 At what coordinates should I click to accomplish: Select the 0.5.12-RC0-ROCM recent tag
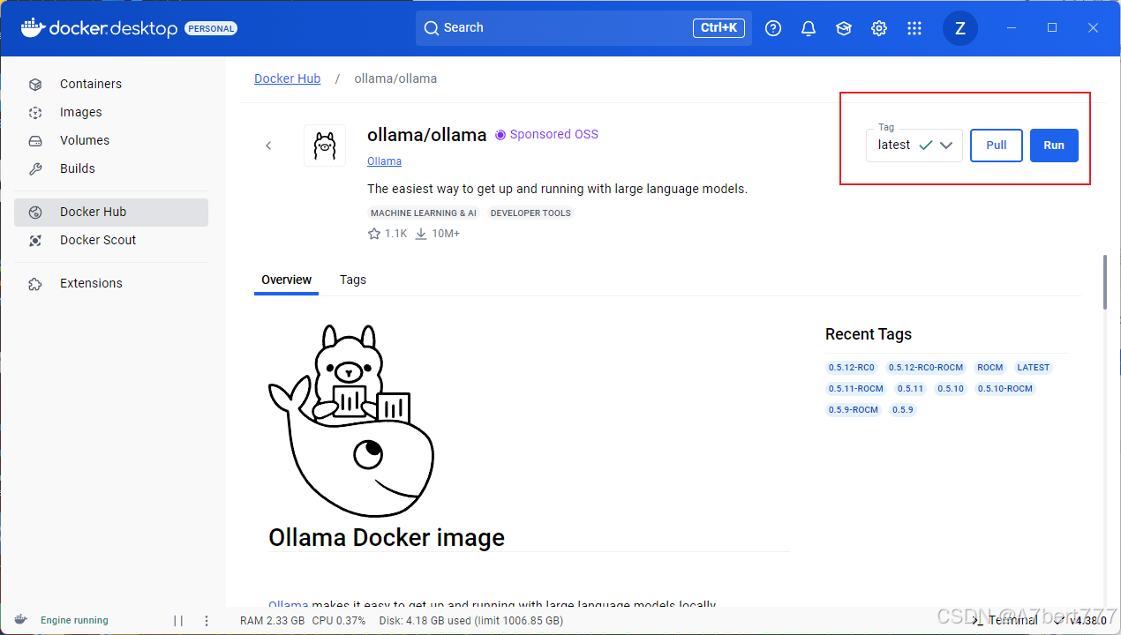[x=925, y=368]
